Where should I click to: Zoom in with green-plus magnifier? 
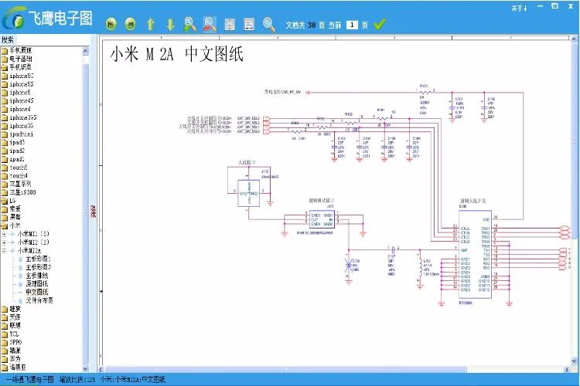189,25
